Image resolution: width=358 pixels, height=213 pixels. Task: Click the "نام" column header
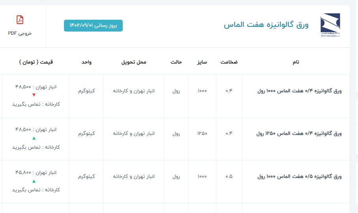point(296,62)
